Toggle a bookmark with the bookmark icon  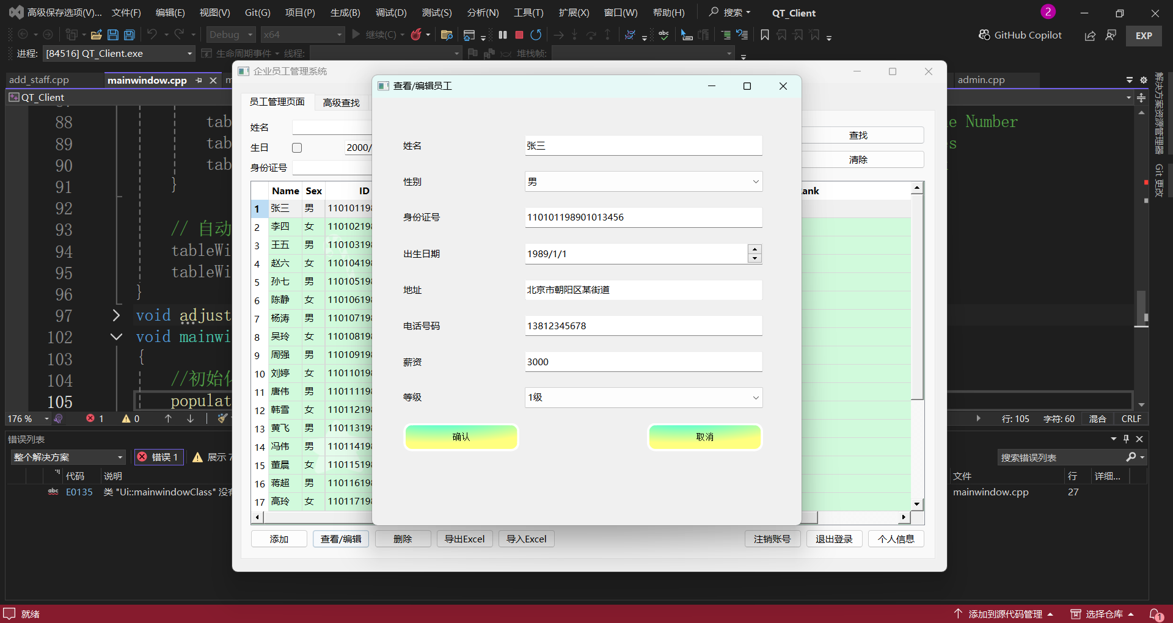pyautogui.click(x=764, y=35)
